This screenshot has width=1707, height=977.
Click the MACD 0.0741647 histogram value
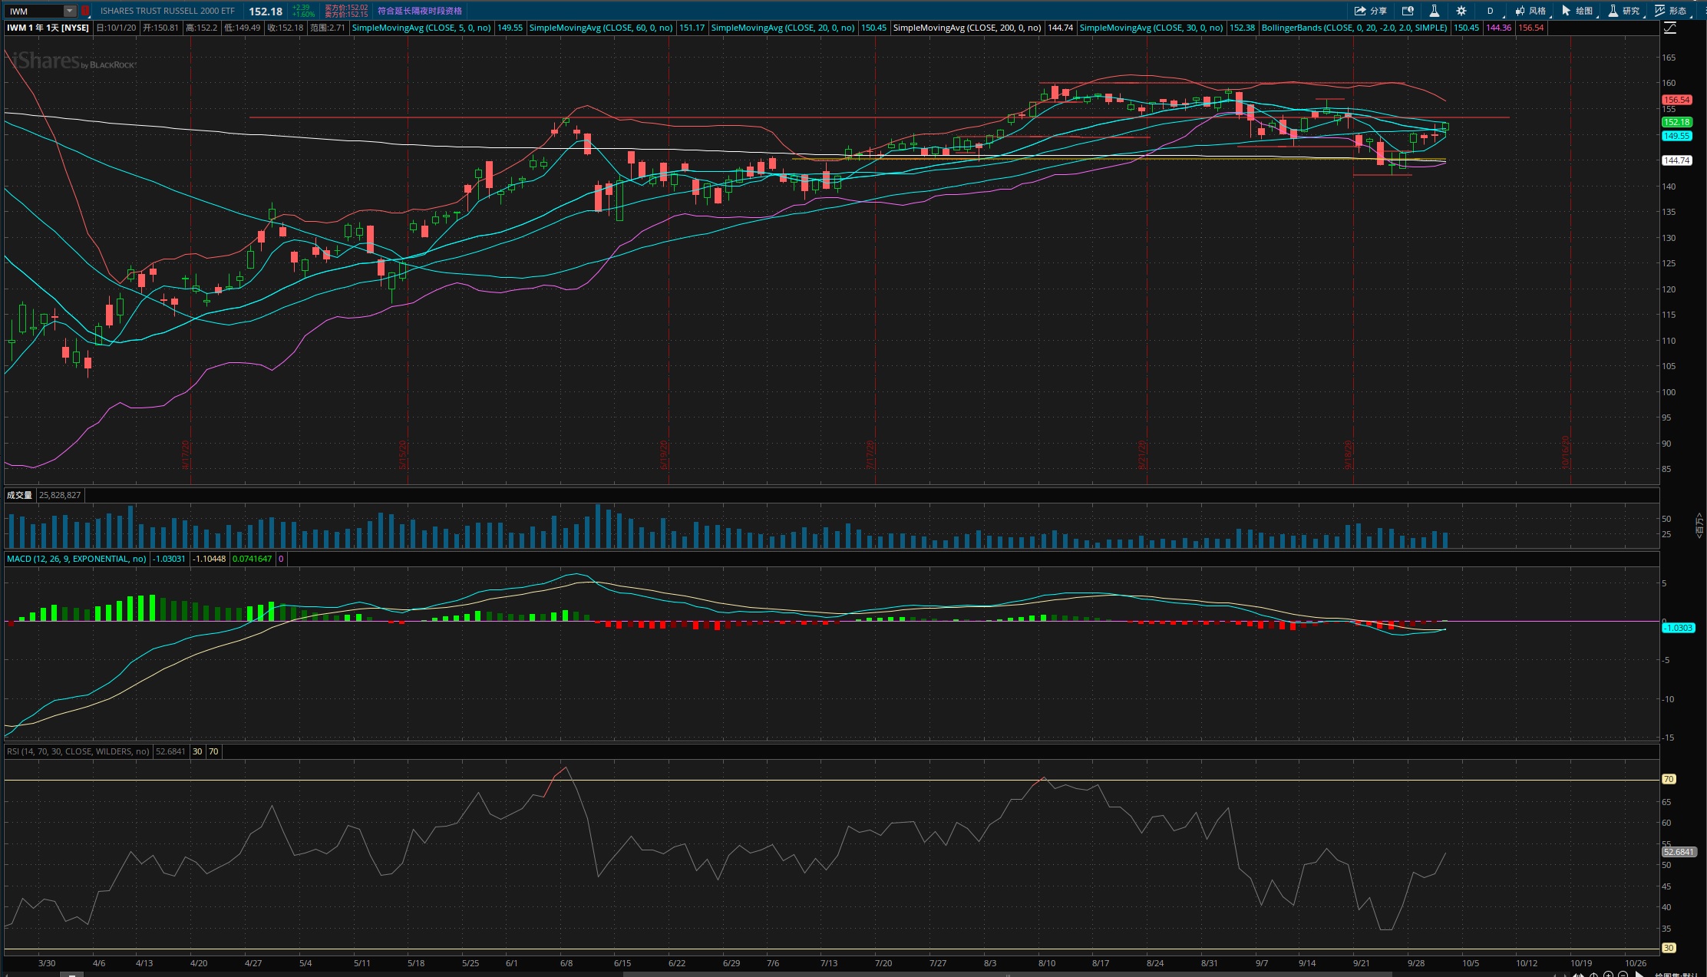click(252, 559)
